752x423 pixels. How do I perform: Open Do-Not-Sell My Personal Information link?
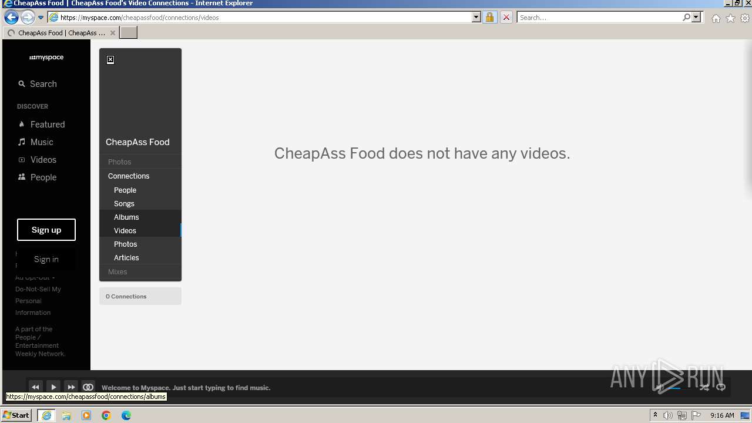(x=38, y=301)
